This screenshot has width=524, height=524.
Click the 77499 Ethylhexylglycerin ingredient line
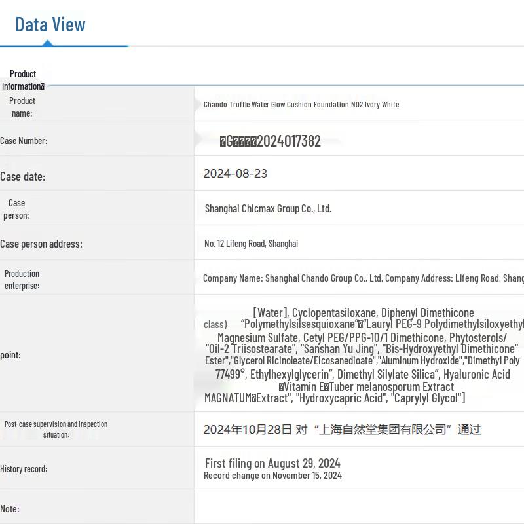pyautogui.click(x=363, y=374)
